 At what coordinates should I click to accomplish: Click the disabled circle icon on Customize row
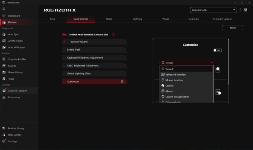point(122,81)
